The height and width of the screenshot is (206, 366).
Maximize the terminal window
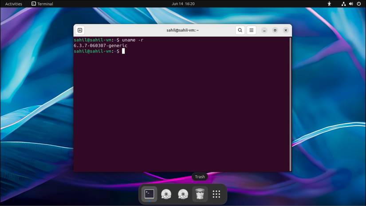tap(275, 31)
